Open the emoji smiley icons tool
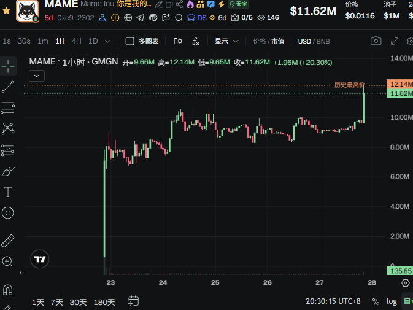 click(x=8, y=213)
